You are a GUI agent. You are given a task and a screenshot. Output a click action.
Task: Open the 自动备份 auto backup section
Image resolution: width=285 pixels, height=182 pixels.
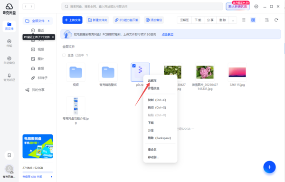coord(9,60)
